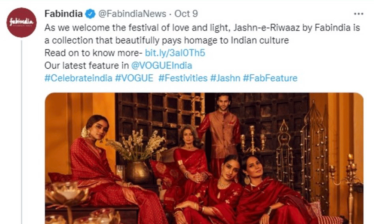Open the @FabindiaNews handle

[x=132, y=14]
